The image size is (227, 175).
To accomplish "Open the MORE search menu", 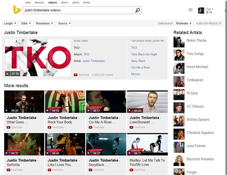I will pos(87,3).
